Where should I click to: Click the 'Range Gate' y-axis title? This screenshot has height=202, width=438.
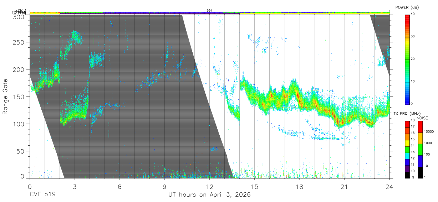[5, 96]
